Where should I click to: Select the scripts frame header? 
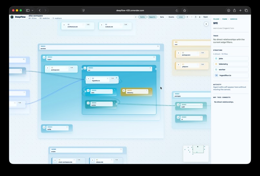click(x=86, y=150)
